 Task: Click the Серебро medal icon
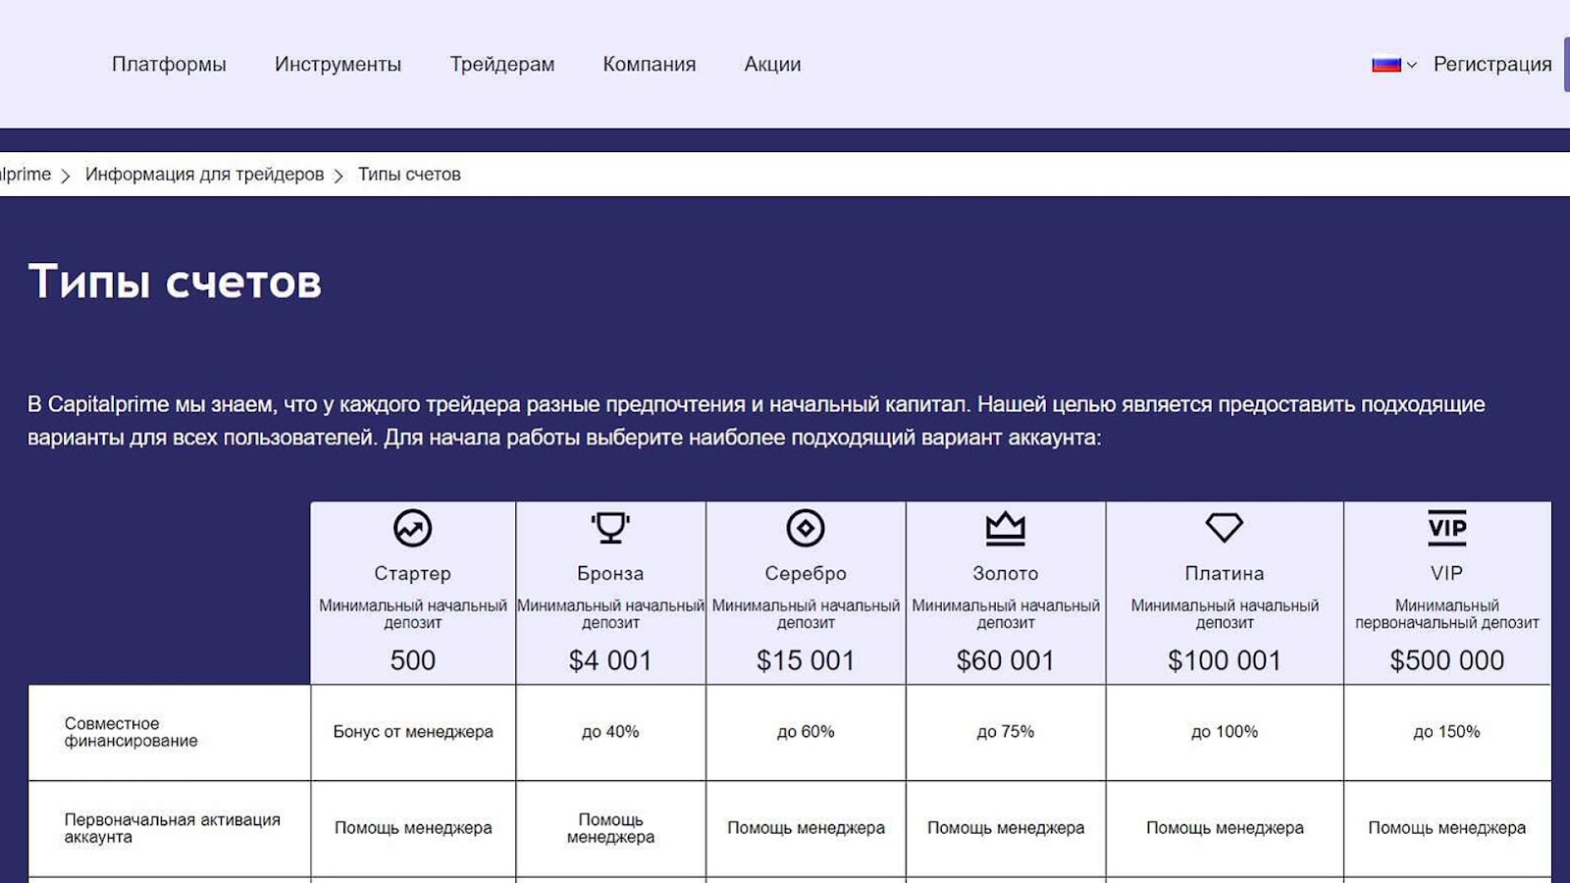coord(806,529)
